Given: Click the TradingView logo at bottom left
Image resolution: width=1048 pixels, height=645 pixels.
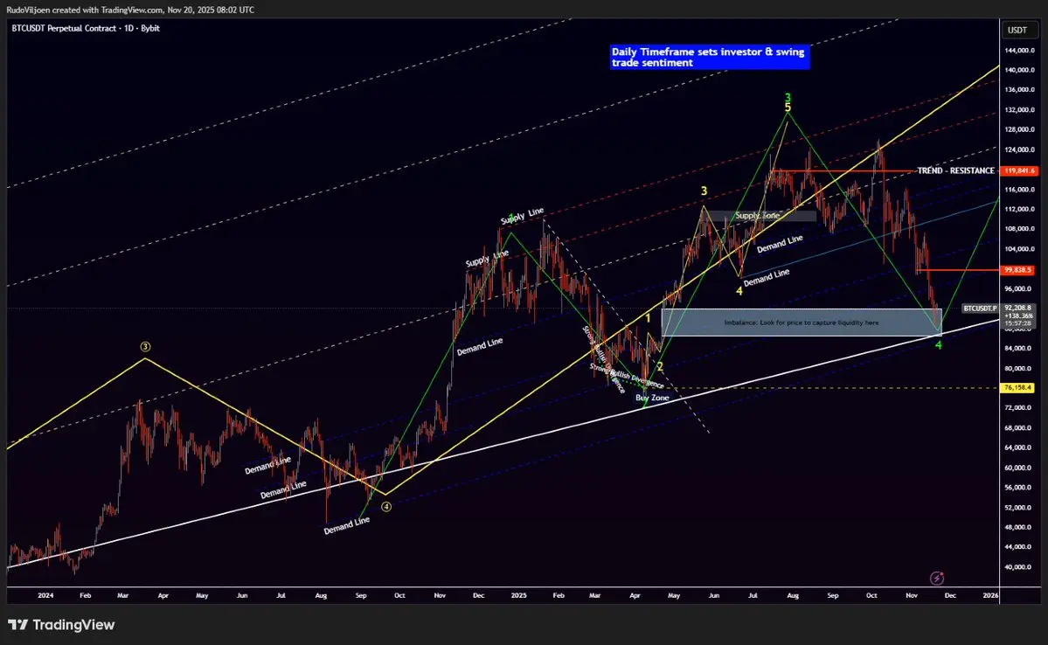Looking at the screenshot, I should (61, 624).
